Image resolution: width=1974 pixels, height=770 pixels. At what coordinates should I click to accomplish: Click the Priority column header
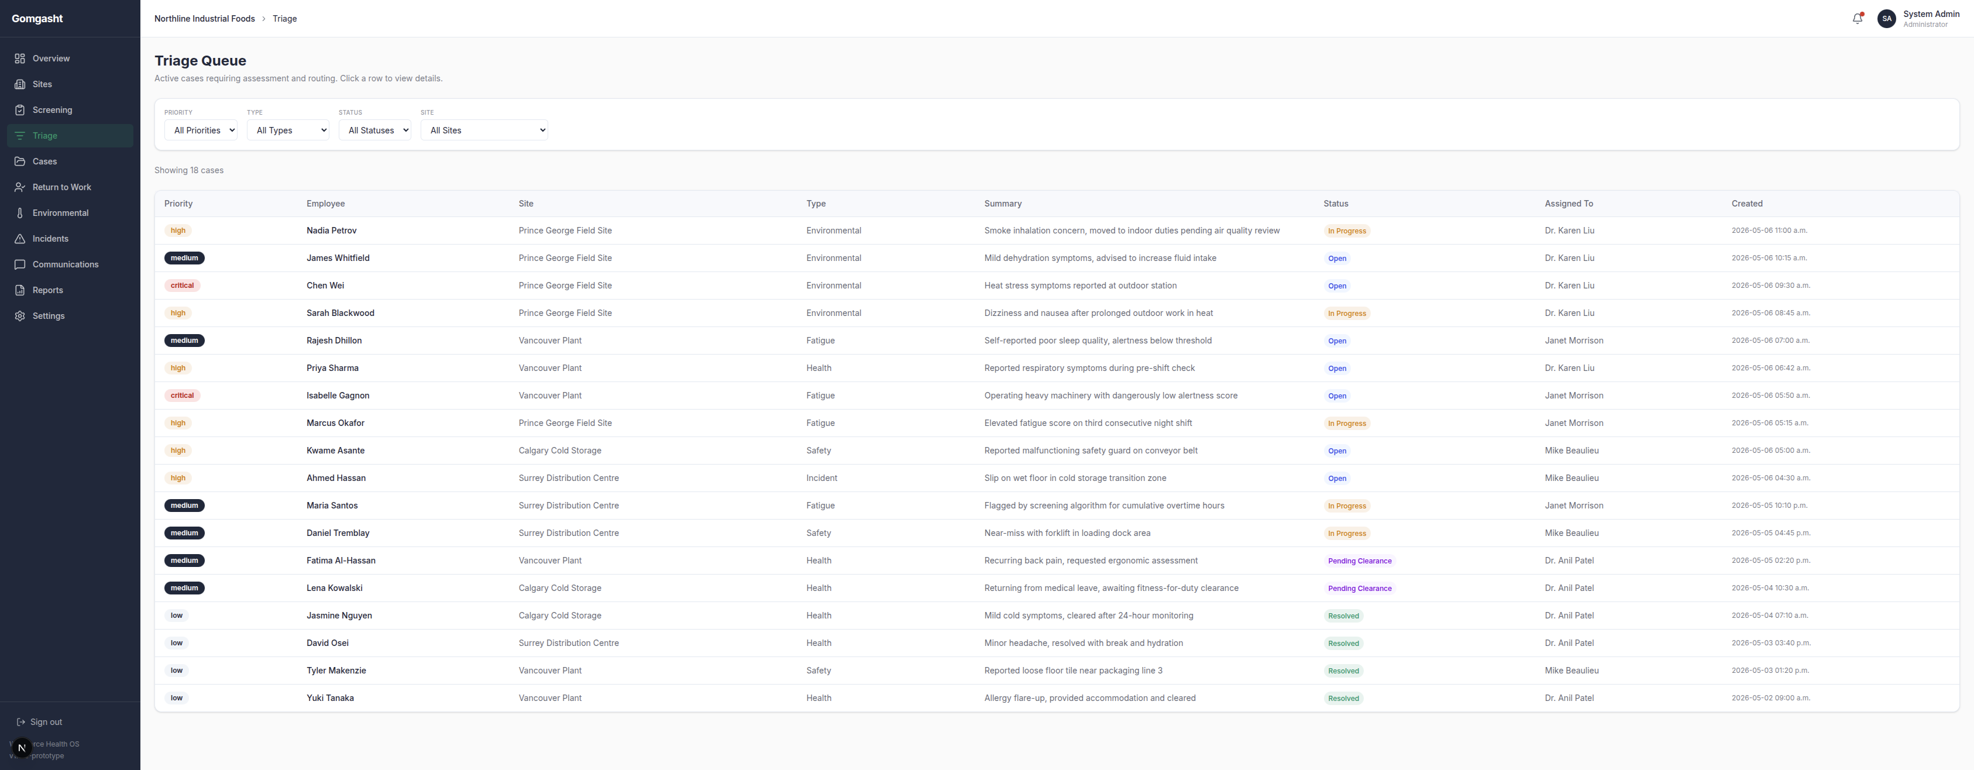178,204
